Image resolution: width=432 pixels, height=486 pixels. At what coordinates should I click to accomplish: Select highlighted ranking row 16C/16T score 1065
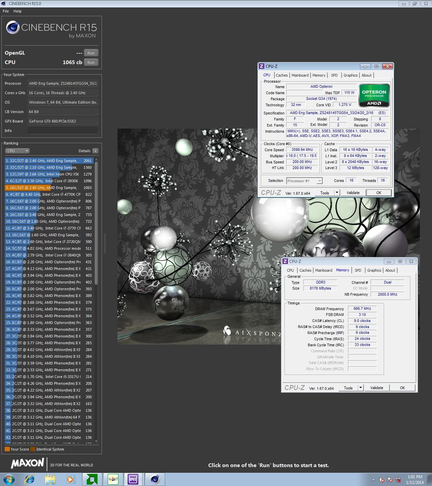pos(49,188)
